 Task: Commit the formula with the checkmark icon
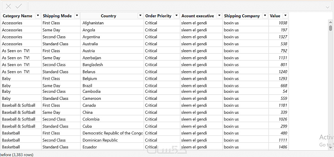(19, 6)
